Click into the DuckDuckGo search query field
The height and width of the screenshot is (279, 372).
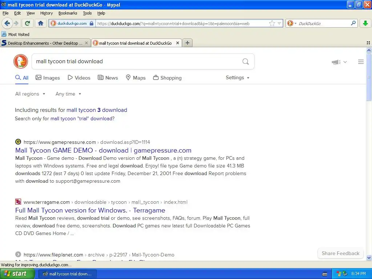(x=137, y=61)
